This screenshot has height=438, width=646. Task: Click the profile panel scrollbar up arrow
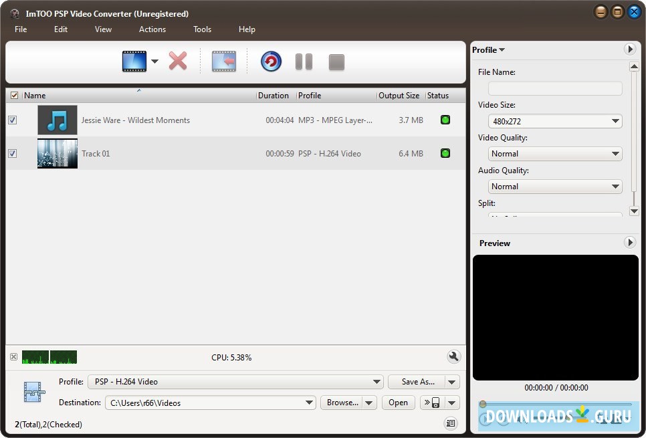click(634, 66)
